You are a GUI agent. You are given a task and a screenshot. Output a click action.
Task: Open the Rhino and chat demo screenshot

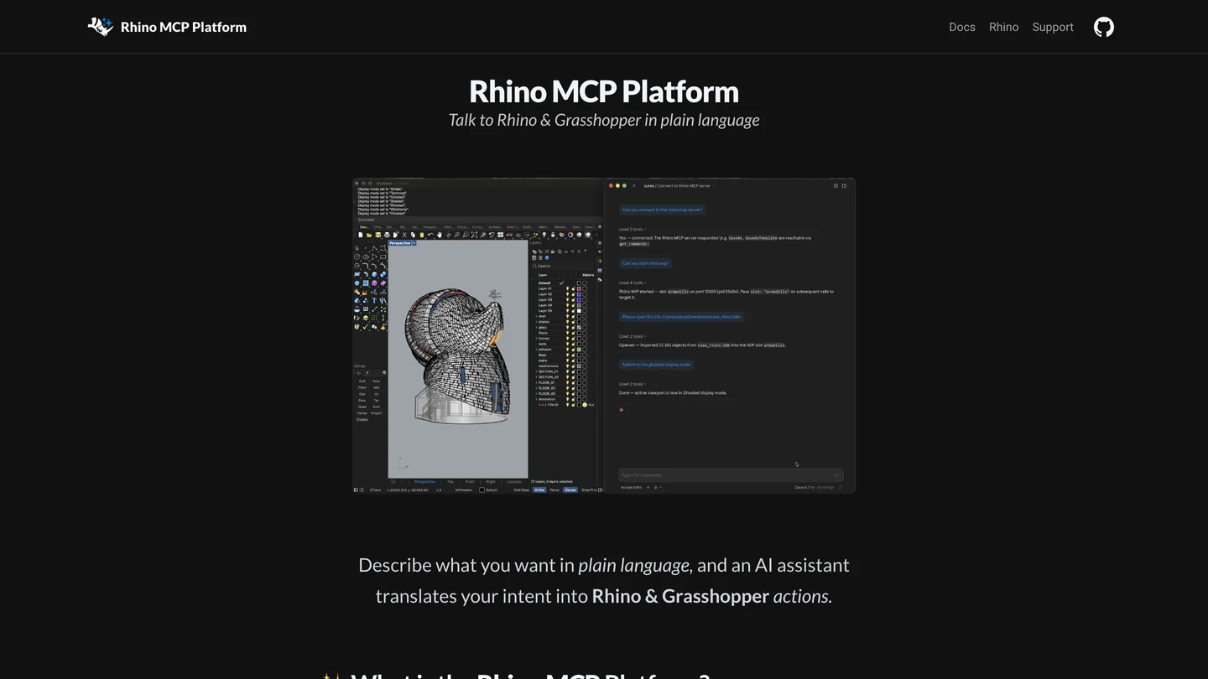click(x=604, y=335)
